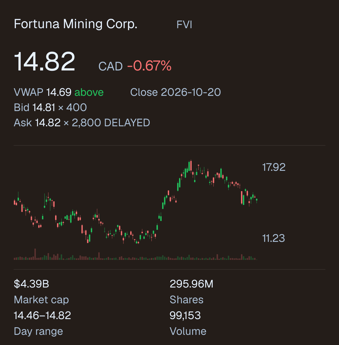Click the candlestick price chart

coord(136,202)
